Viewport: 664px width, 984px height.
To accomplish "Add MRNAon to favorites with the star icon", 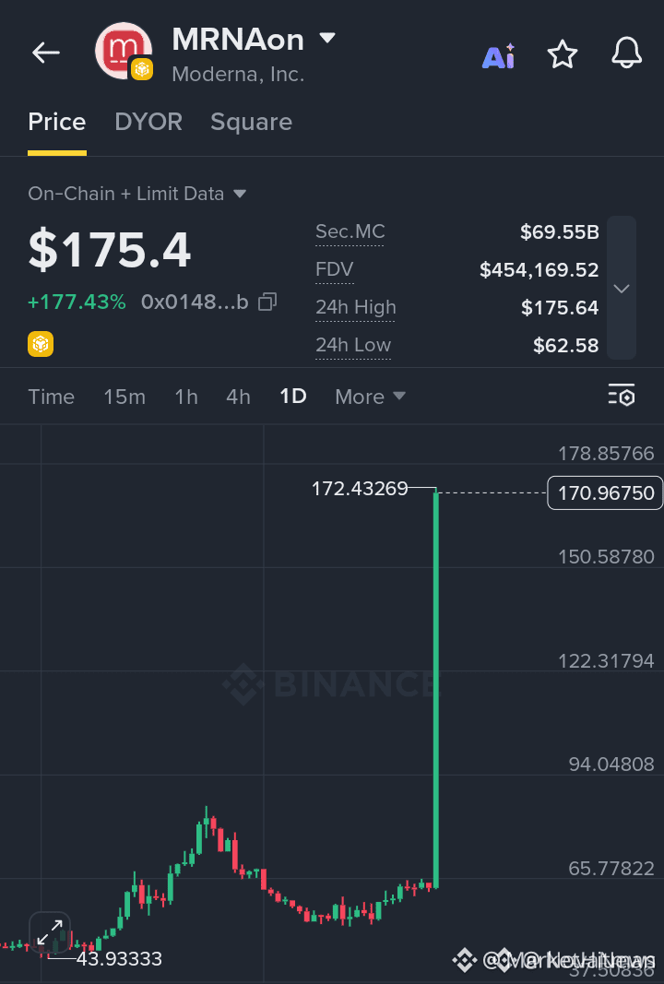I will [x=563, y=54].
